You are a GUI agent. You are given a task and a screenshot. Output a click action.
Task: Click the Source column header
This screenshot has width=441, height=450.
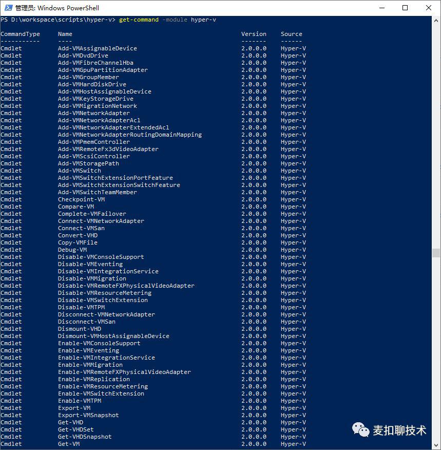[291, 34]
